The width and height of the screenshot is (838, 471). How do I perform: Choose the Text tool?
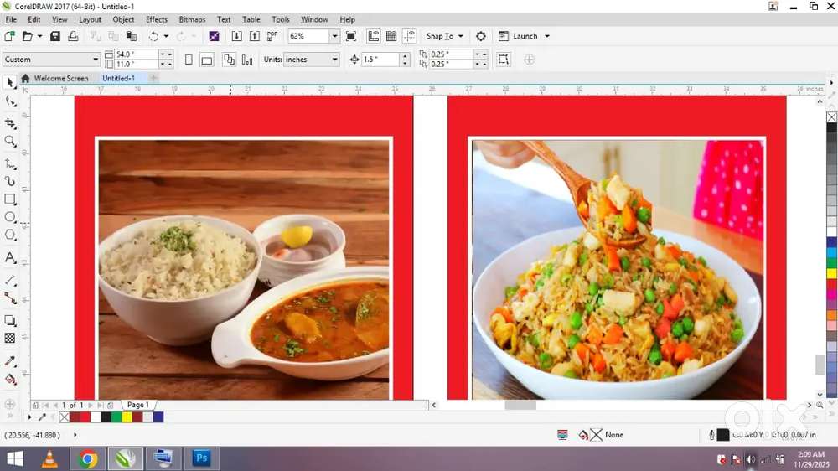point(10,258)
